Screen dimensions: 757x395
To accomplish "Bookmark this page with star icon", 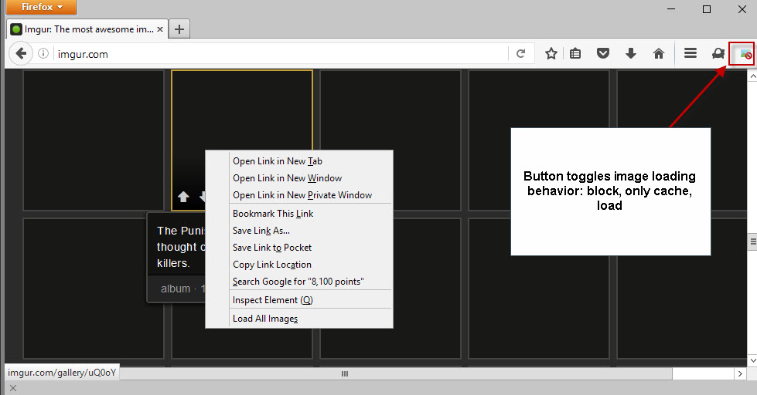I will [551, 53].
